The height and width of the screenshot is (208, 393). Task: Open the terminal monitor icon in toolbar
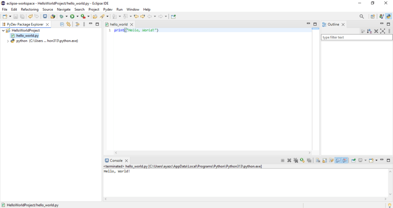point(45,16)
